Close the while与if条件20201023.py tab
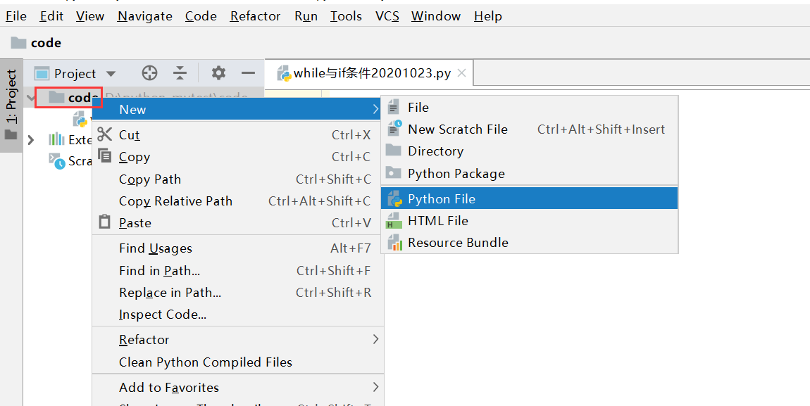Viewport: 810px width, 406px height. [462, 73]
